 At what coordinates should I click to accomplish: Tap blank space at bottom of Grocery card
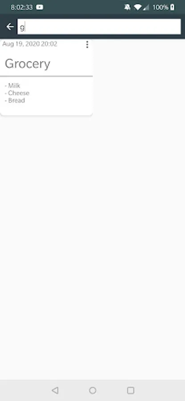pyautogui.click(x=46, y=110)
